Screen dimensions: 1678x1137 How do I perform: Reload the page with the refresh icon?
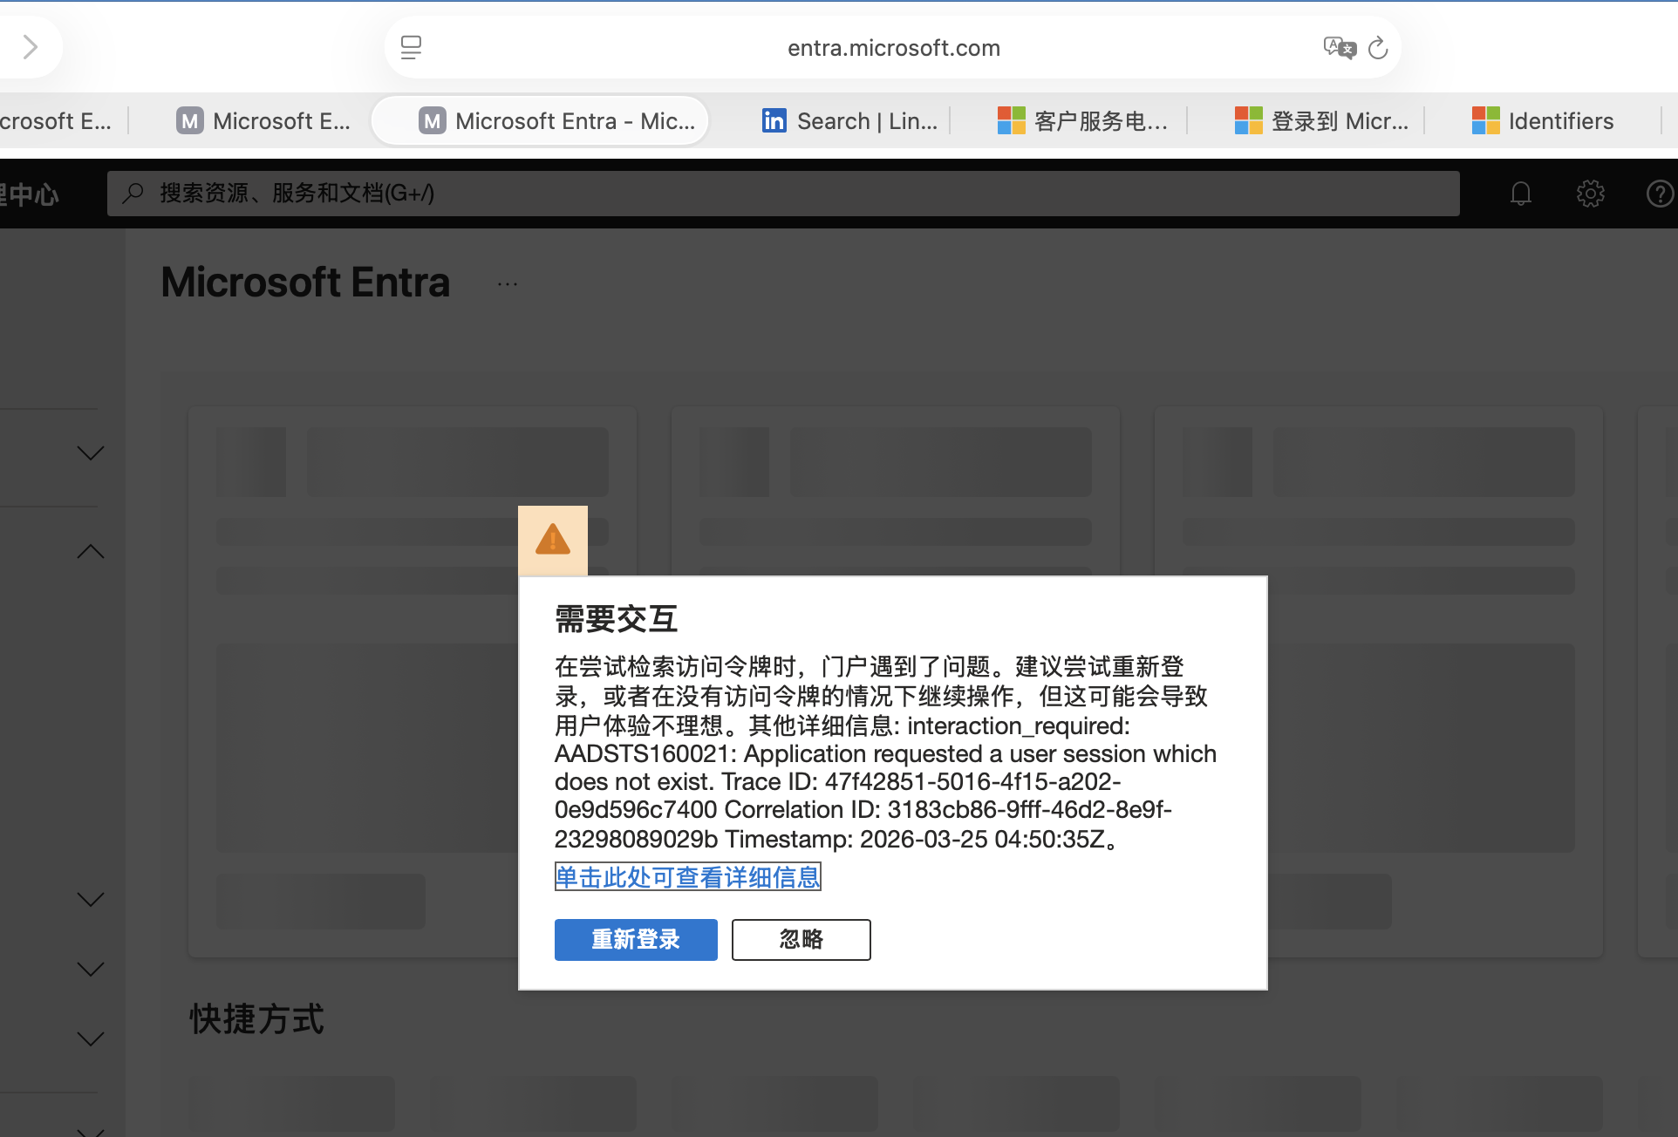[x=1378, y=47]
